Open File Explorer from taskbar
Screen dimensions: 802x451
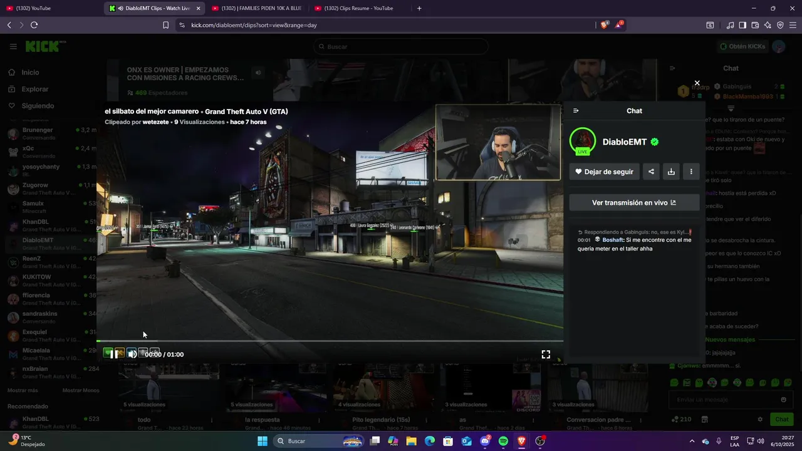pyautogui.click(x=411, y=441)
